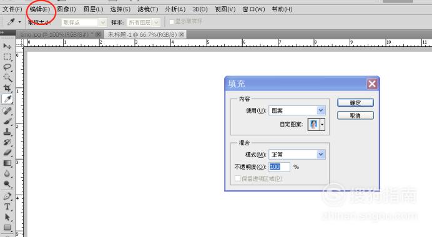Image resolution: width=432 pixels, height=237 pixels.
Task: Select the Healing Brush tool
Action: [7, 110]
